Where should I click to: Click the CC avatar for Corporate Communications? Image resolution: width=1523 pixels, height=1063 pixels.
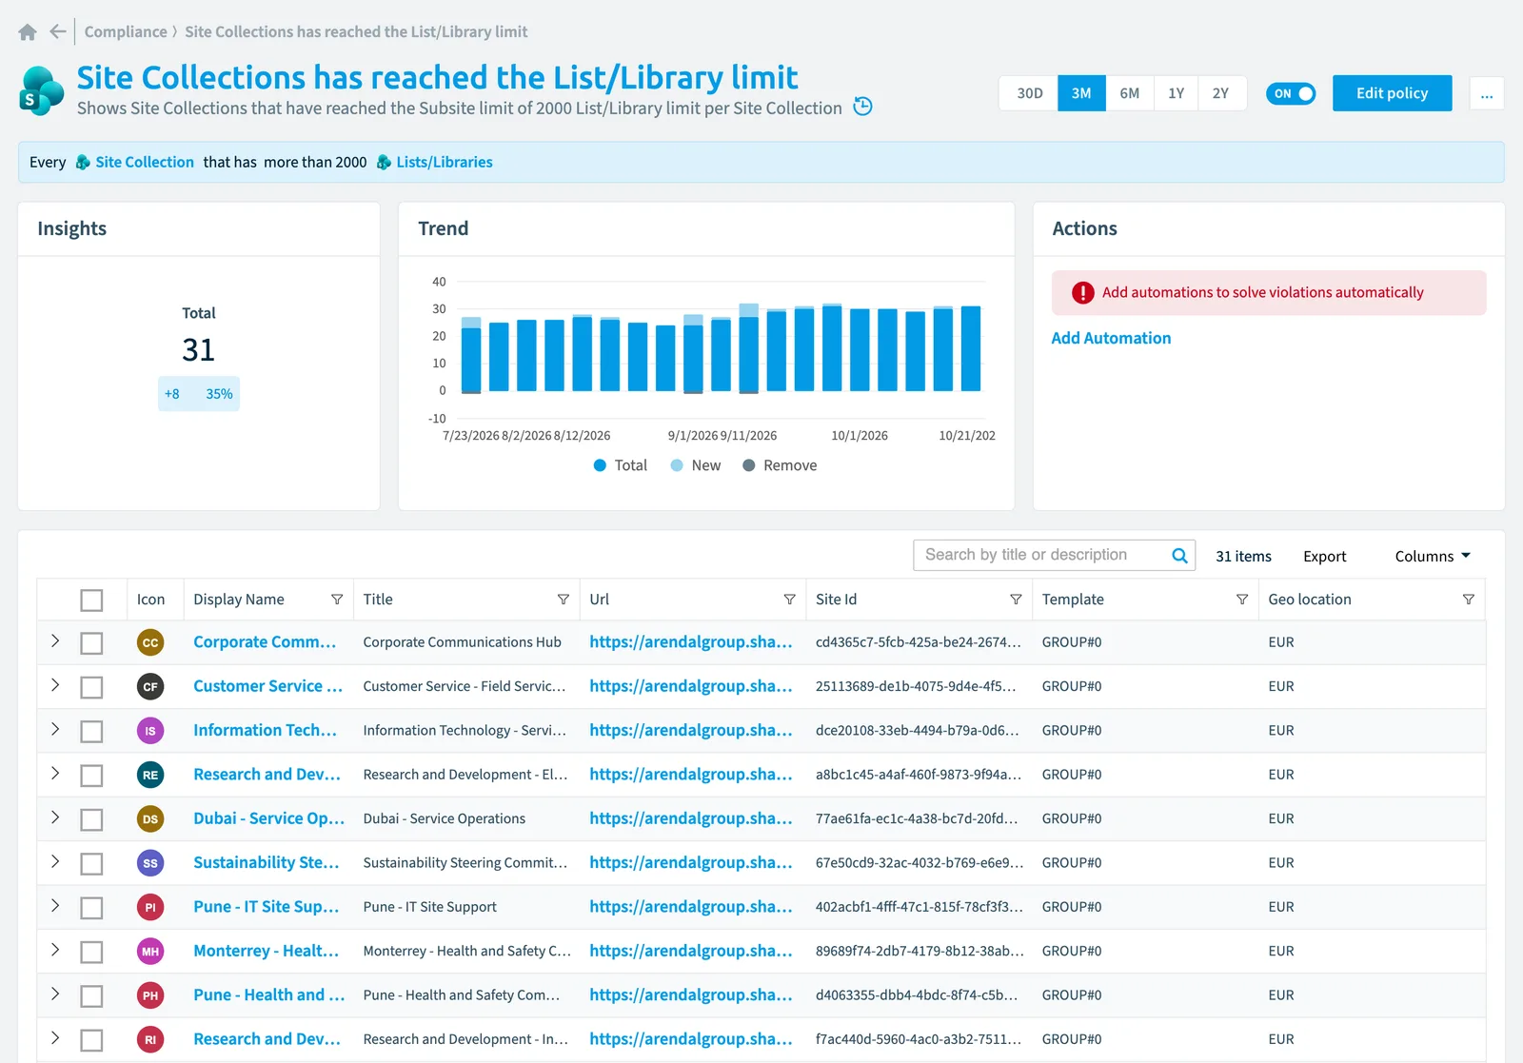150,642
